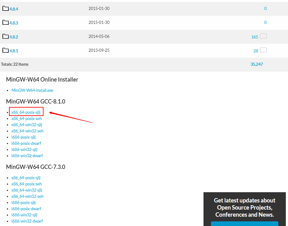Image resolution: width=288 pixels, height=226 pixels.
Task: Select x86_64-posix-sjlj under GCC-8.1.0
Action: tap(26, 112)
